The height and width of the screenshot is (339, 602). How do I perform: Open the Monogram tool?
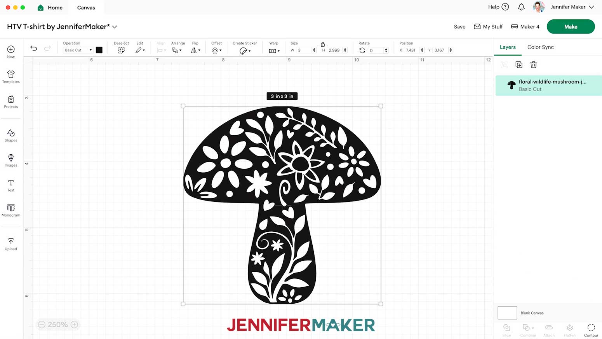[x=11, y=210]
